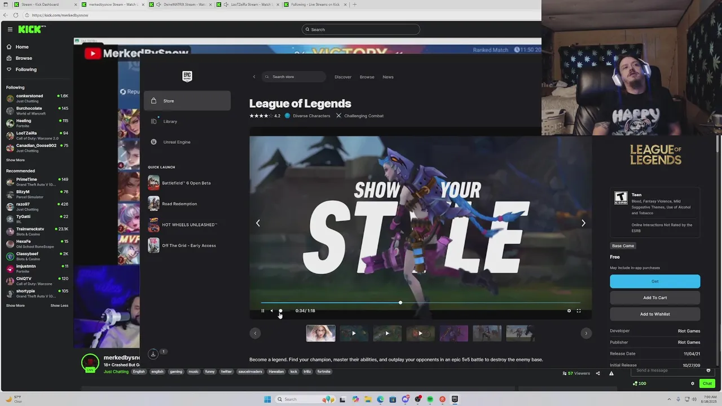The image size is (722, 406).
Task: Open Canadian_Goose902 channel
Action: [x=37, y=148]
